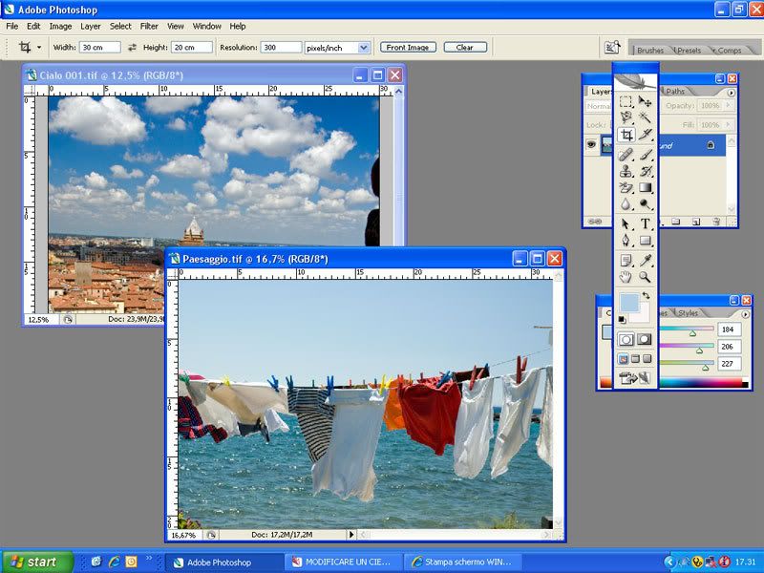Viewport: 764px width, 573px height.
Task: Select the Clone Stamp tool
Action: pos(626,171)
